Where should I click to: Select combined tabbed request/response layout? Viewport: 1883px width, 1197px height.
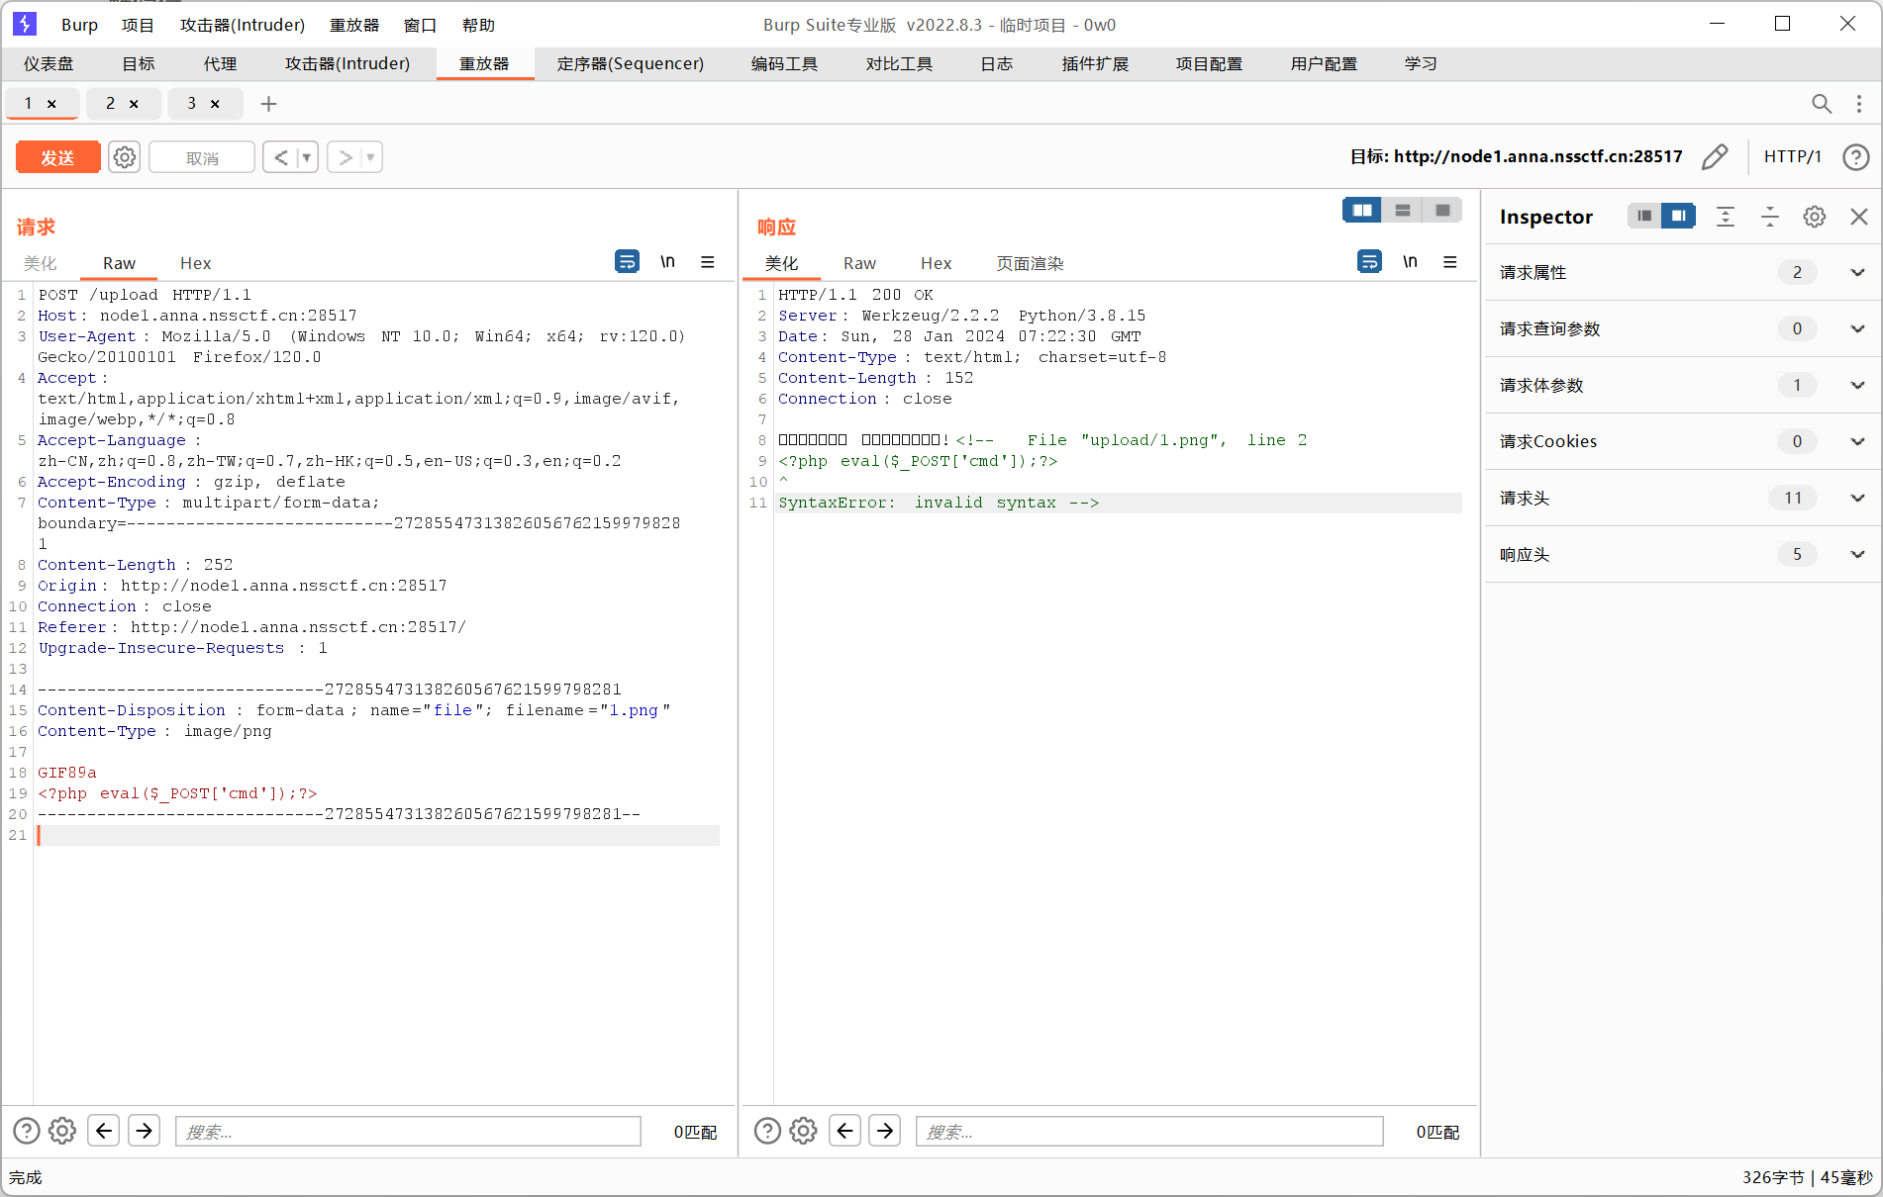1442,210
